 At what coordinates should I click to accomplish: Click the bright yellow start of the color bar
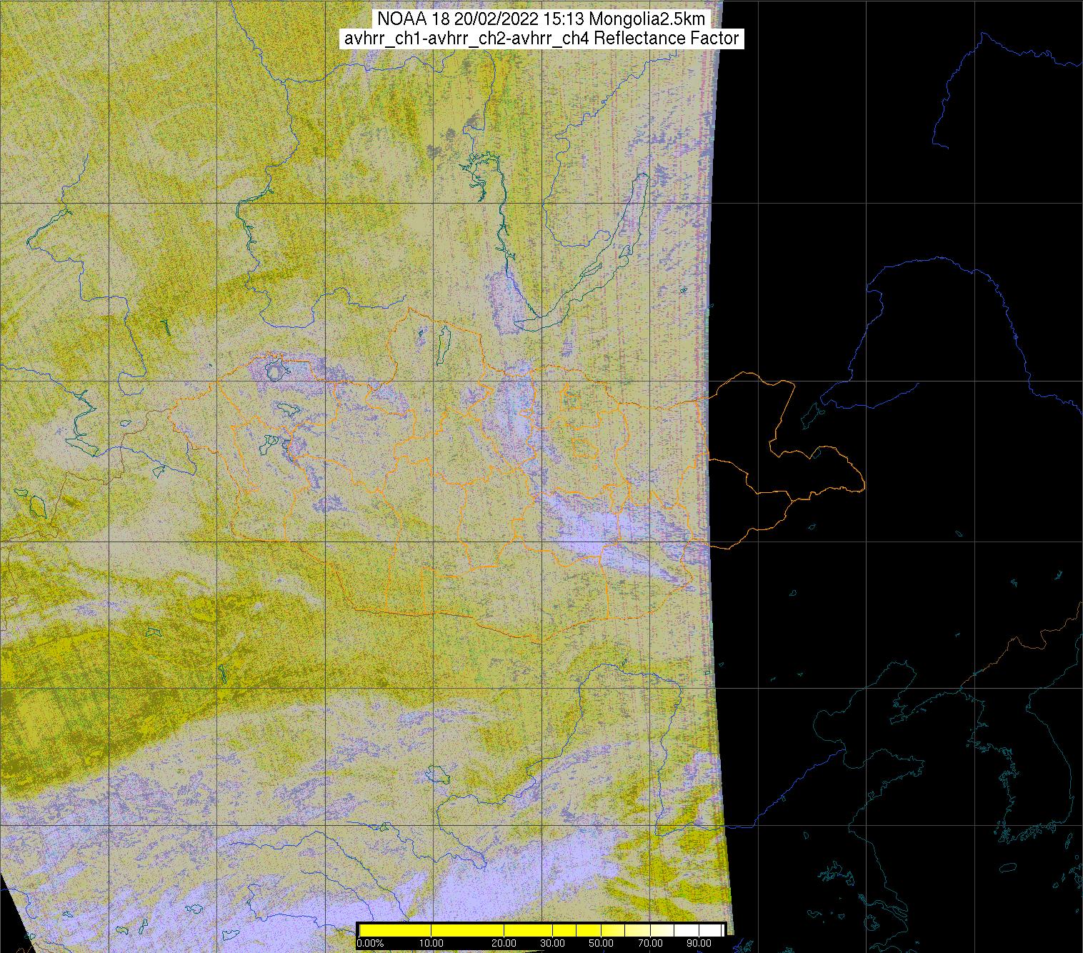pos(371,929)
